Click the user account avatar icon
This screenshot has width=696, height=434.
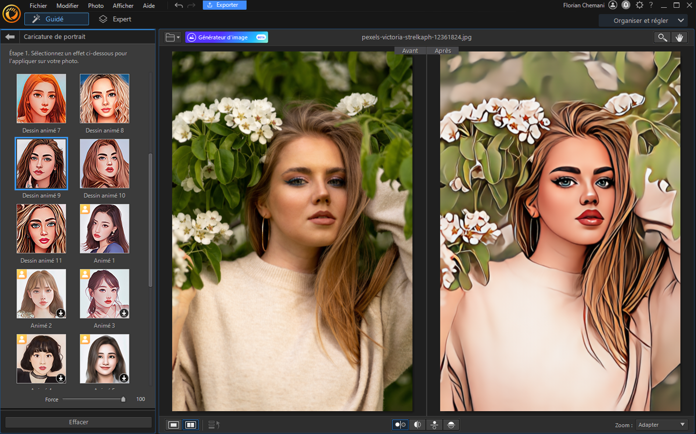tap(613, 5)
